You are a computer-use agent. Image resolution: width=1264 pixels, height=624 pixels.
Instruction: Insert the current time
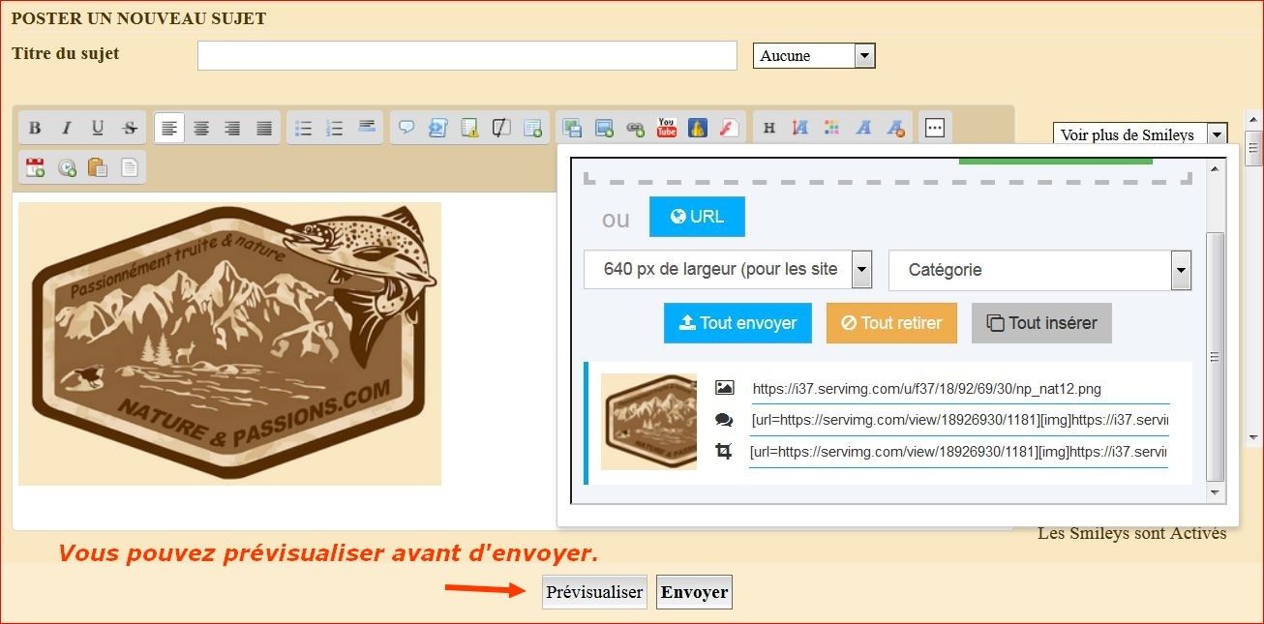point(67,167)
